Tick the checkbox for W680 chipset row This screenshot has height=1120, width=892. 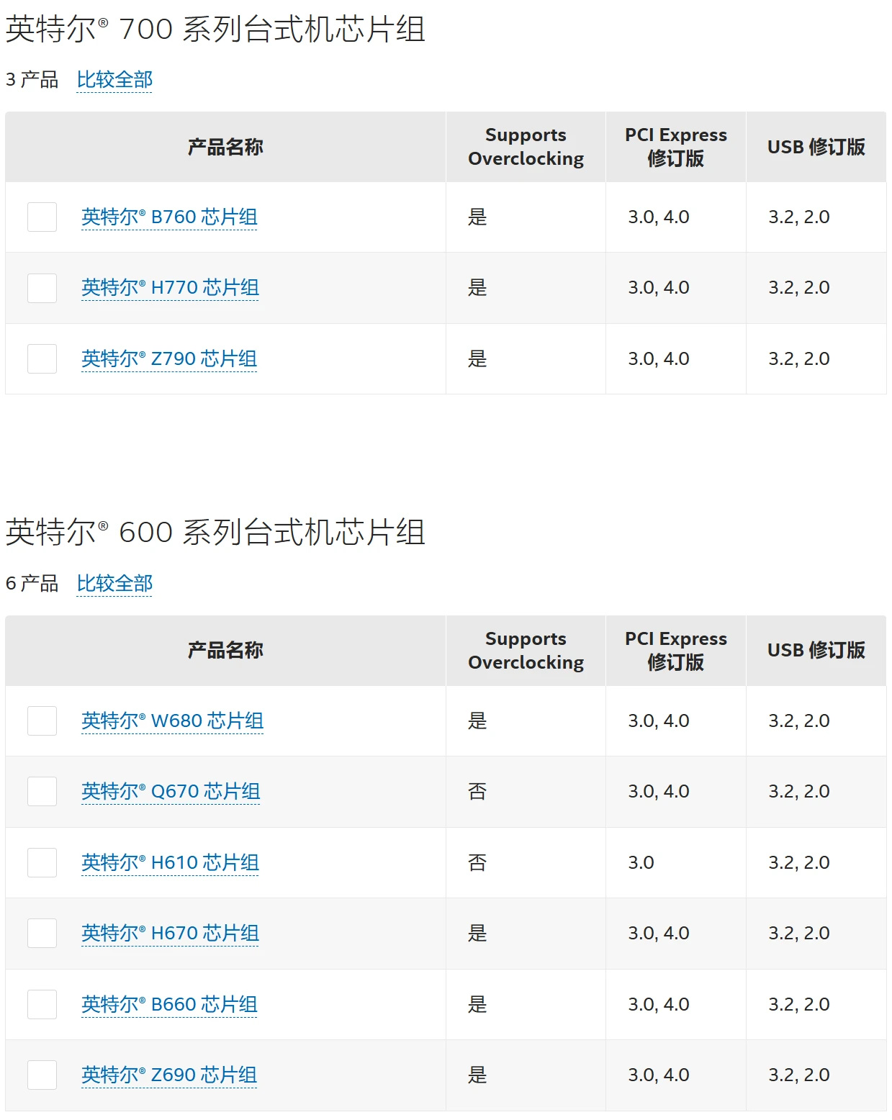pos(42,721)
